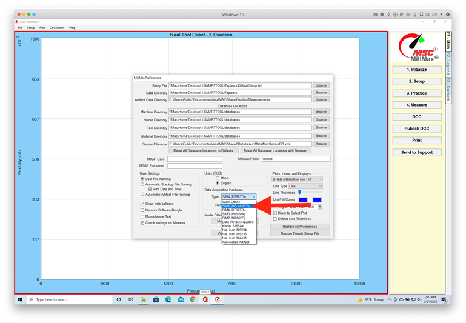Show hidden system tray icons

(x=389, y=299)
